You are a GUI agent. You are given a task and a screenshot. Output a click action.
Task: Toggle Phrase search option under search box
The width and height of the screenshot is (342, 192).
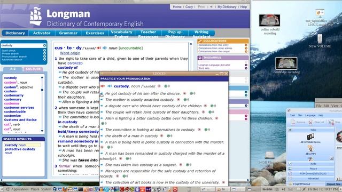pyautogui.click(x=44, y=53)
